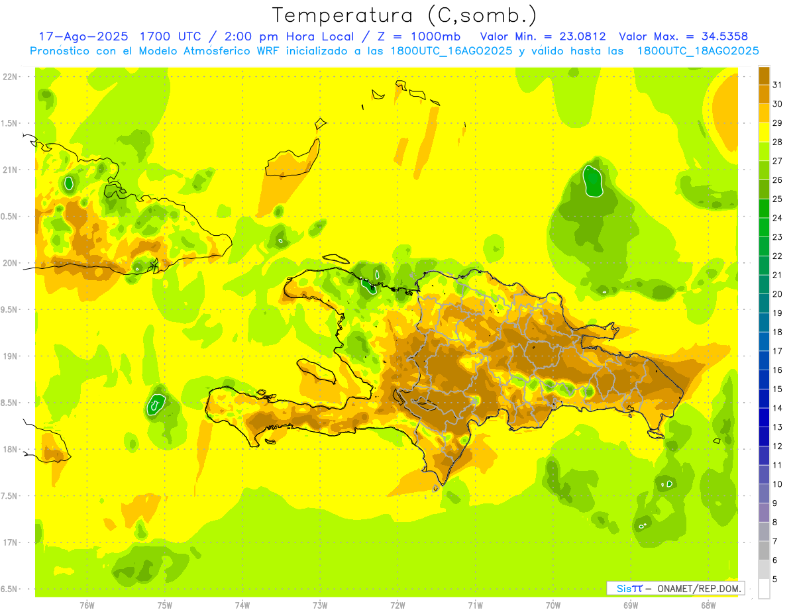
Task: Click the '69W' longitude axis label
Action: 631,605
